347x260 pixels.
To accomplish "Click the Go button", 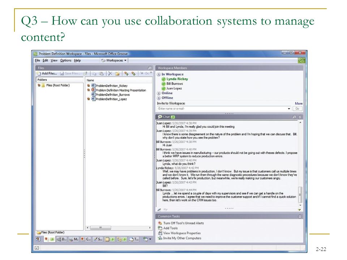I will pos(297,109).
